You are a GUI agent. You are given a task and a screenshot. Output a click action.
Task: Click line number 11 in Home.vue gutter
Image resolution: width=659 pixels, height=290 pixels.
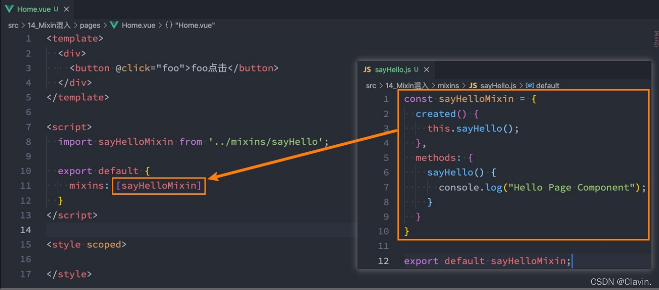[x=26, y=185]
